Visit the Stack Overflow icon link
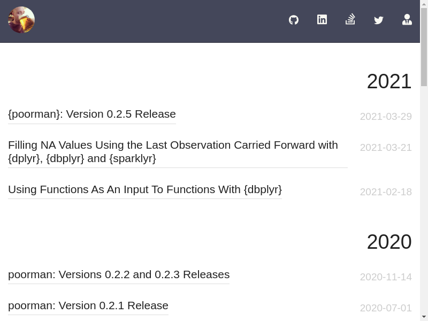This screenshot has width=428, height=321. (350, 20)
